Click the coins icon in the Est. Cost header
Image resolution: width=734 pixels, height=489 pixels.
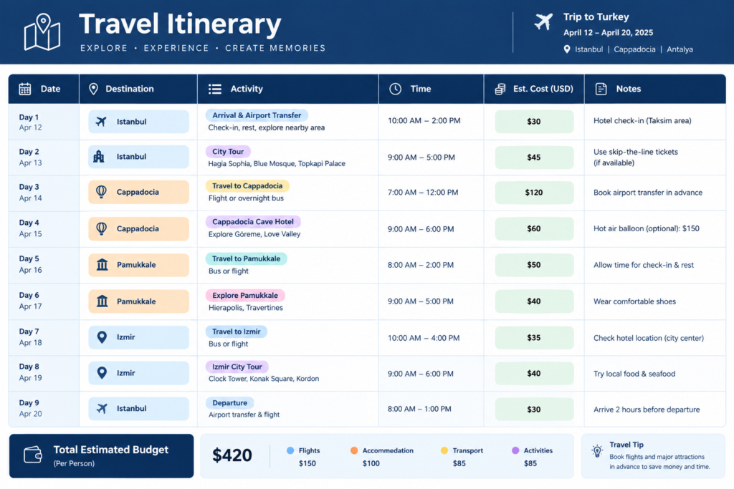(x=500, y=89)
